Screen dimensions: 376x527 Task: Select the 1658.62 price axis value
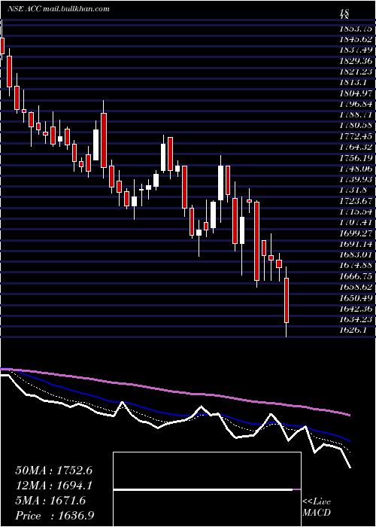356,287
